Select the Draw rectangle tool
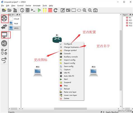133x113 pixels. point(73,10)
